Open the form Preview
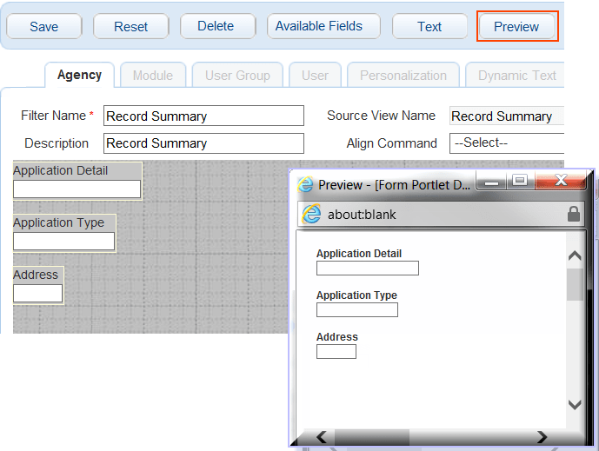599x451 pixels. [516, 27]
